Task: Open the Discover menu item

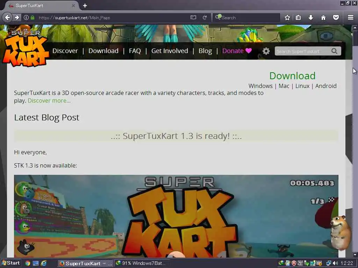Action: [x=65, y=51]
